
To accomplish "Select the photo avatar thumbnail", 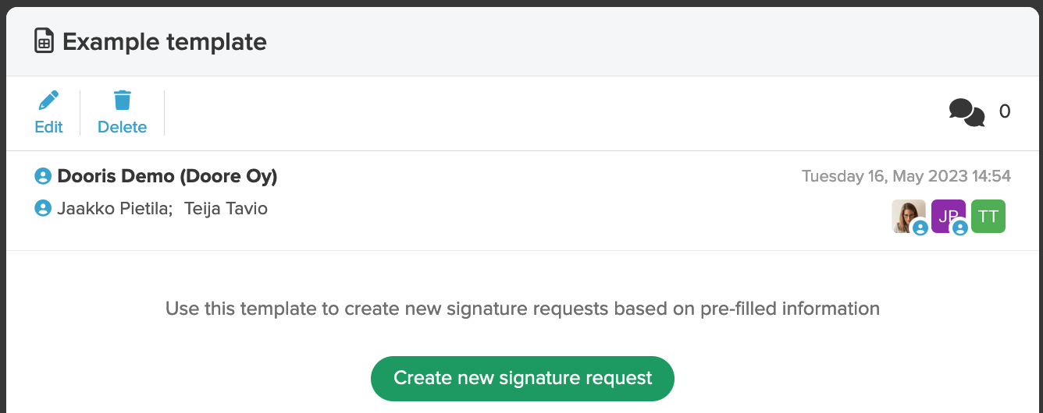I will [x=909, y=216].
